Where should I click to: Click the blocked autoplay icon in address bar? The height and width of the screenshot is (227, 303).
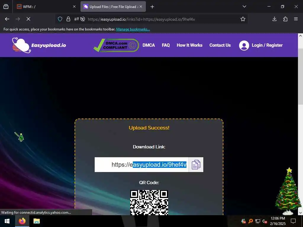83,19
